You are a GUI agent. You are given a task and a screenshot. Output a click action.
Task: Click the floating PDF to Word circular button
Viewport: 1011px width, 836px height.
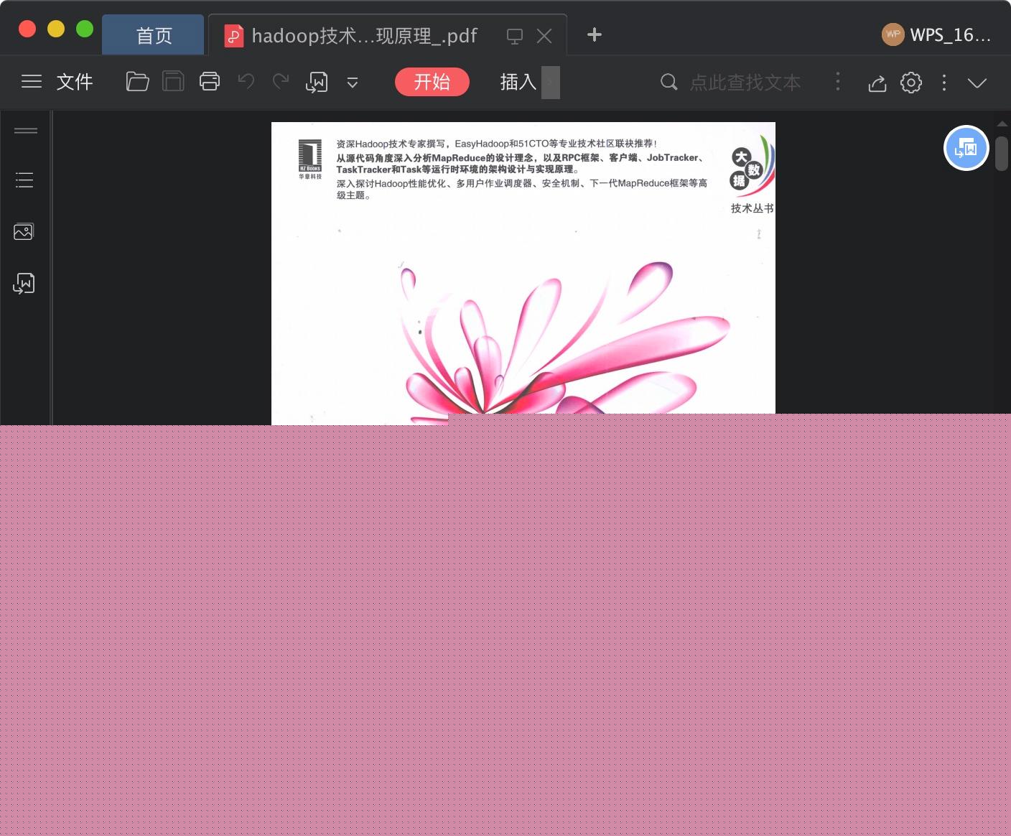coord(966,148)
